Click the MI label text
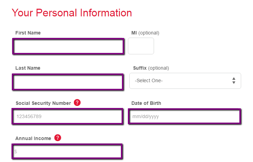Image resolution: width=253 pixels, height=162 pixels. (x=134, y=33)
